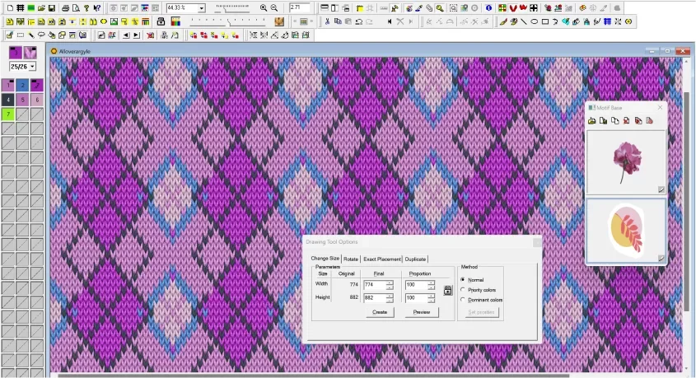The width and height of the screenshot is (696, 378).
Task: Switch to the Exact Placement tab
Action: tap(381, 259)
